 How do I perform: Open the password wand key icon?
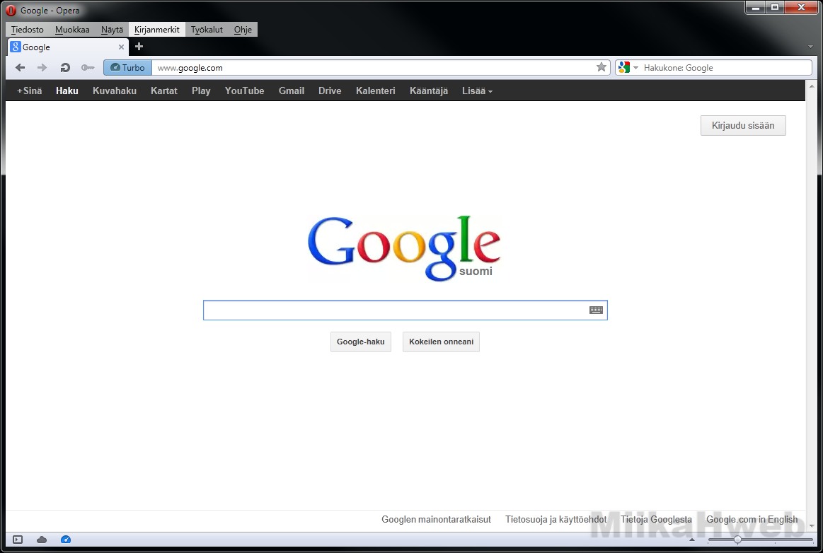88,68
